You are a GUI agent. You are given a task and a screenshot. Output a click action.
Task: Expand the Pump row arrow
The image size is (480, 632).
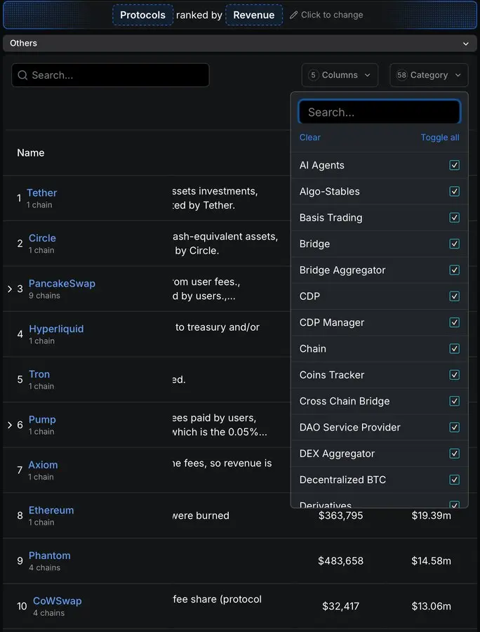9,425
